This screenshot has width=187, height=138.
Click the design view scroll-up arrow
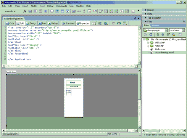coord(139,70)
